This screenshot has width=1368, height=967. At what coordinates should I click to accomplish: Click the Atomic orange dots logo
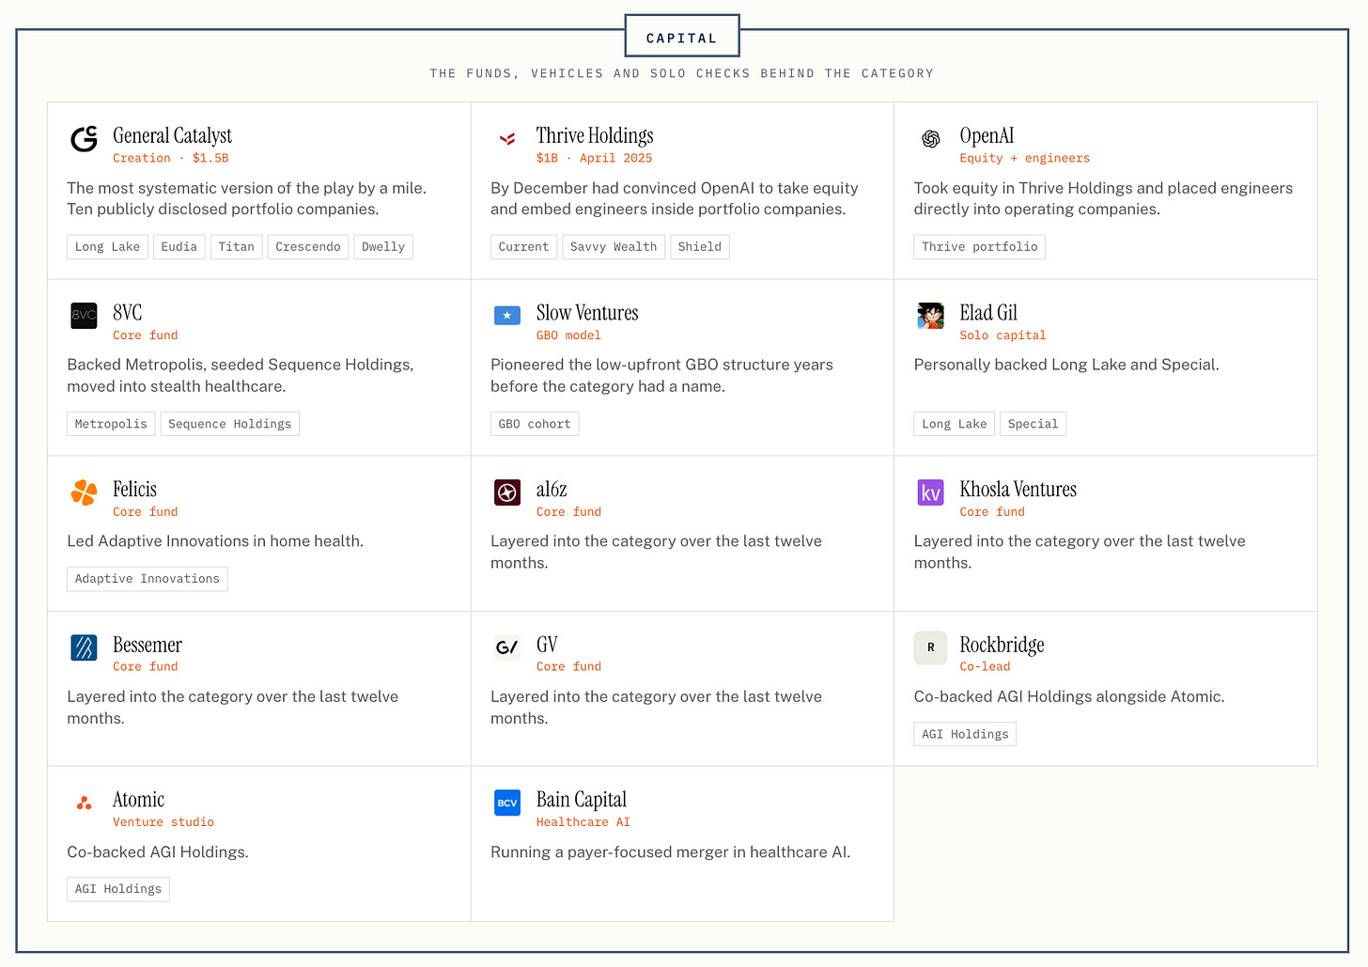tap(85, 803)
